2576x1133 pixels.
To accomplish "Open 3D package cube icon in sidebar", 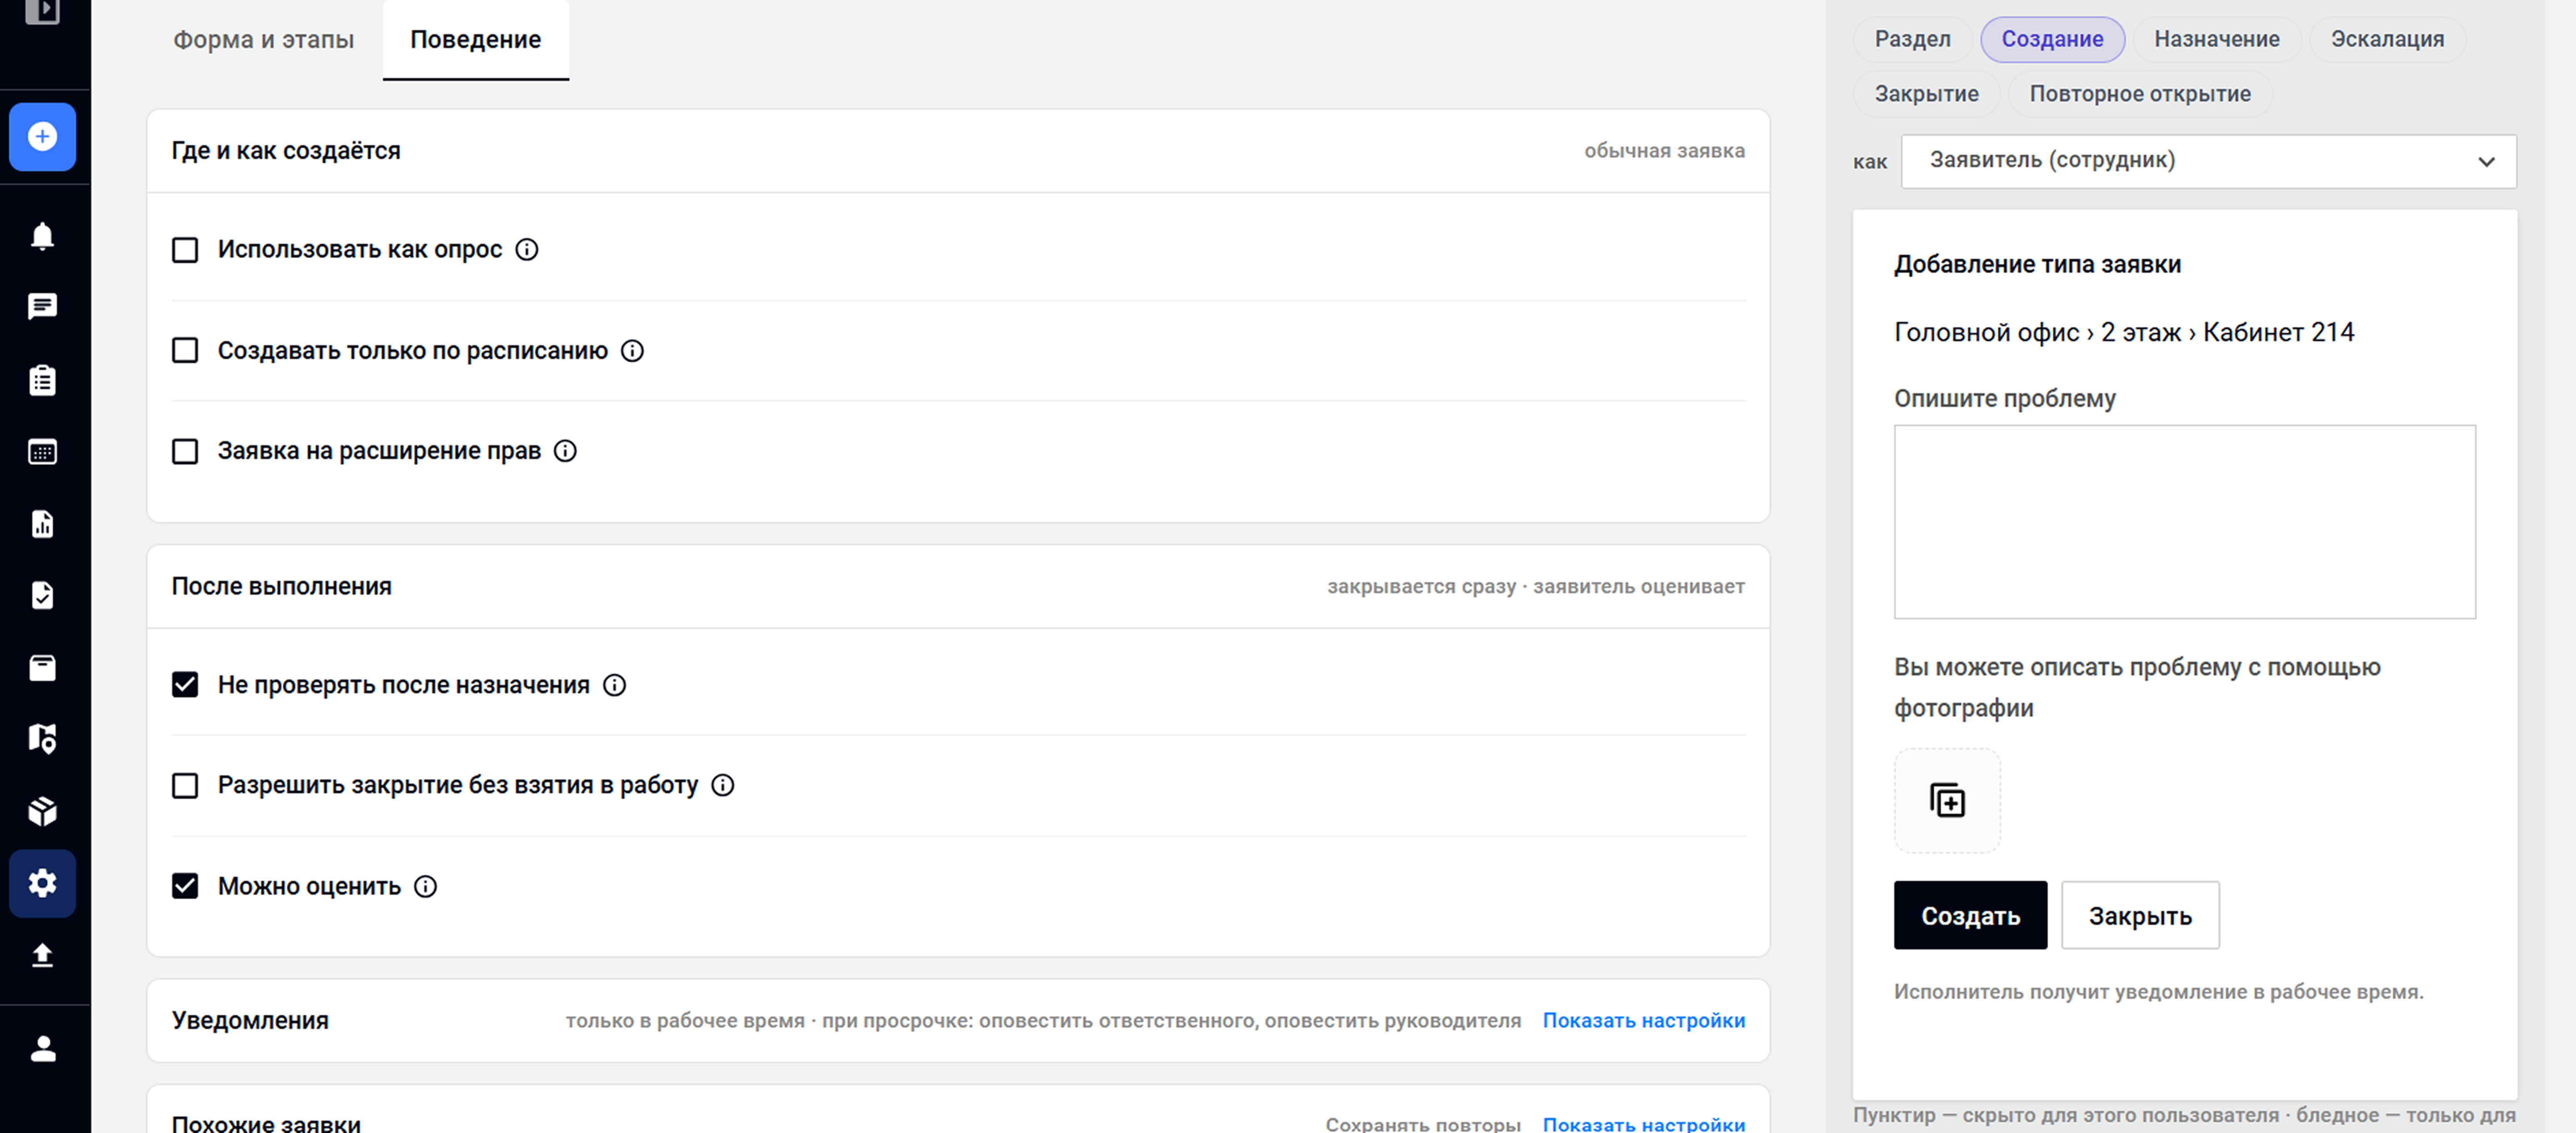I will click(42, 811).
